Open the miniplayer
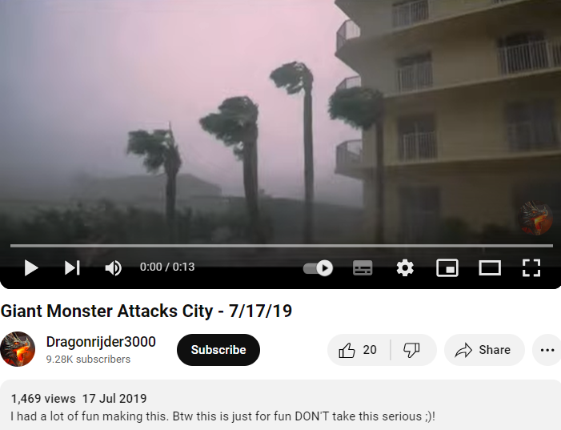The image size is (561, 430). 447,267
